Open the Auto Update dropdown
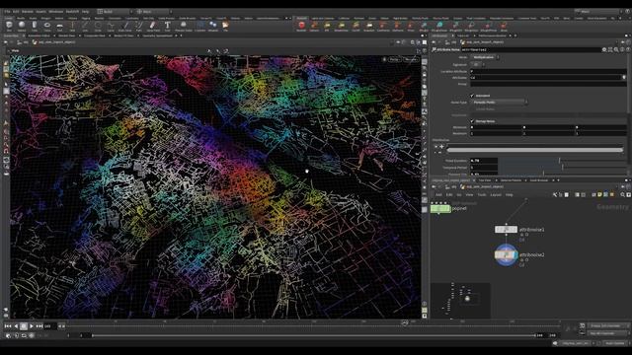The width and height of the screenshot is (632, 355). [615, 343]
